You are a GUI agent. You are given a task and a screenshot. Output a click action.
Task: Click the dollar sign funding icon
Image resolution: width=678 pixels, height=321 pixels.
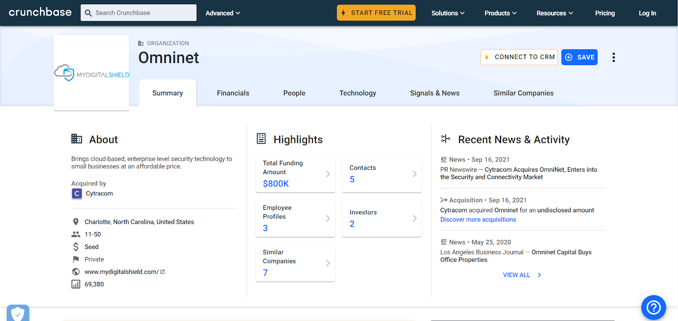coord(76,247)
